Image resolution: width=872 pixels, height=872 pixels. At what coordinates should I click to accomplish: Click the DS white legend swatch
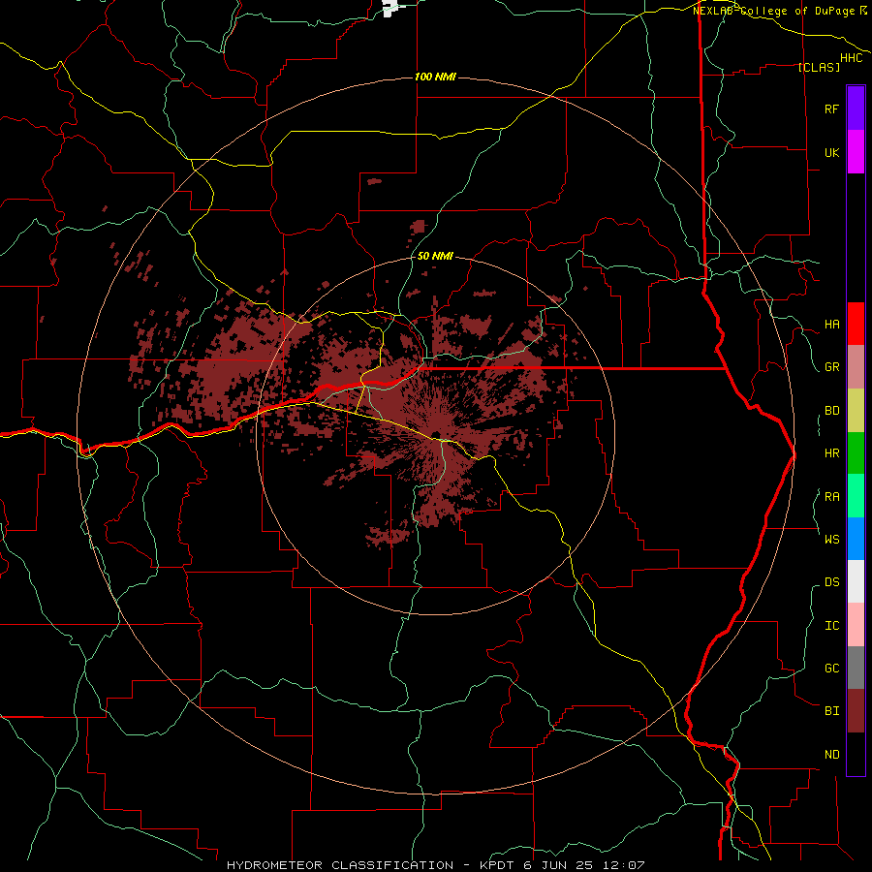click(856, 581)
